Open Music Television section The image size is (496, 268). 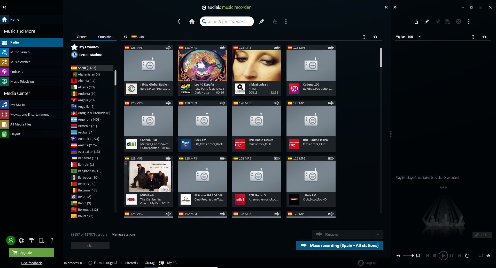point(31,81)
